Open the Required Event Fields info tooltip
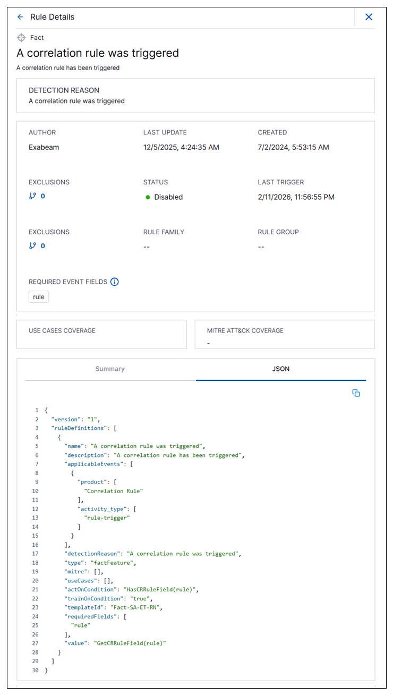The image size is (393, 695). tap(114, 282)
